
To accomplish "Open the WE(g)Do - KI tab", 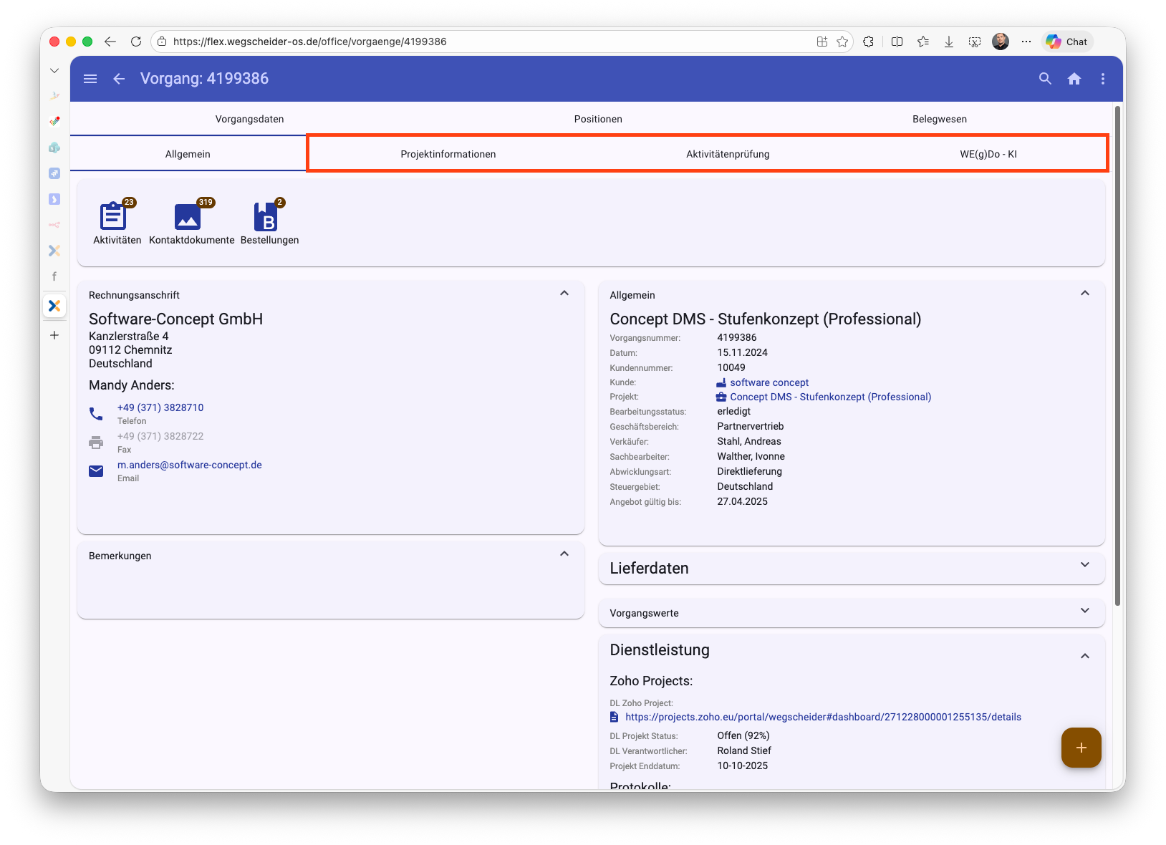I will point(988,154).
